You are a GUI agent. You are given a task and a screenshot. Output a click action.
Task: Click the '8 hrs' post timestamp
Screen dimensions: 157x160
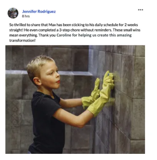coord(26,16)
